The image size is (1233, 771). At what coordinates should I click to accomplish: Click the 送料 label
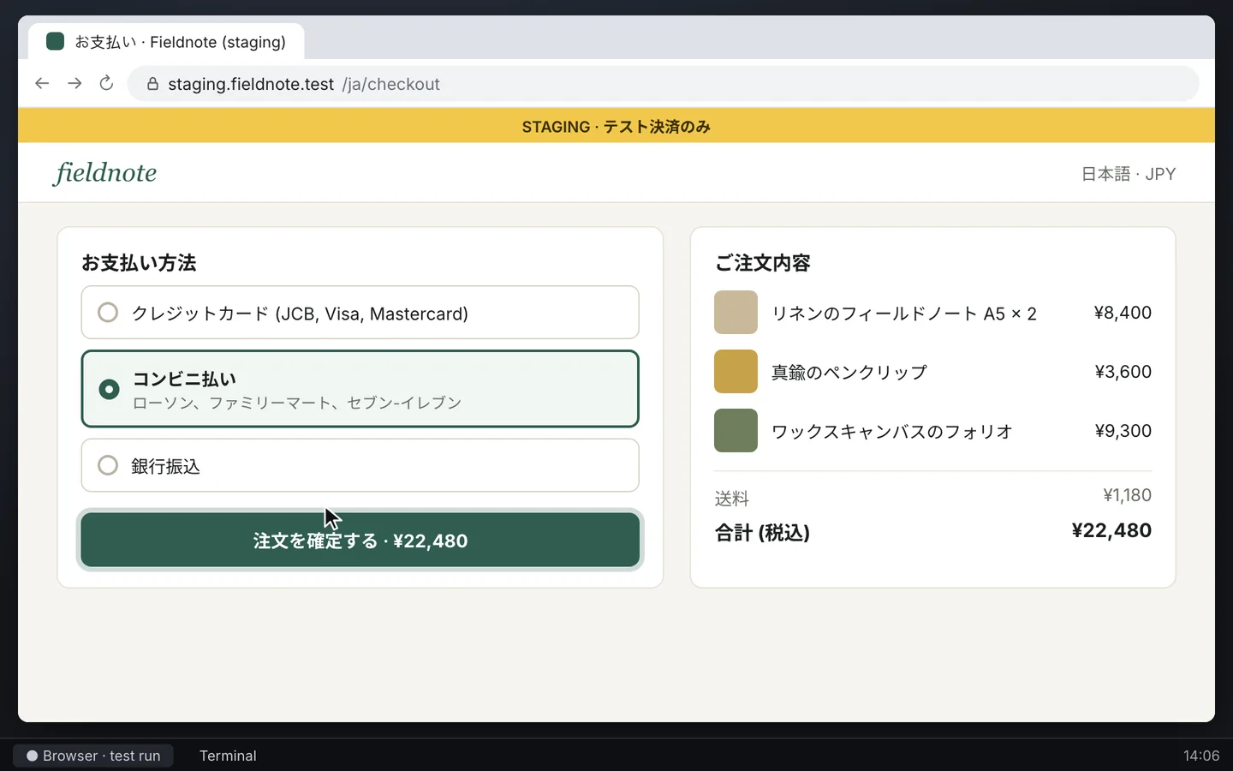(x=732, y=498)
